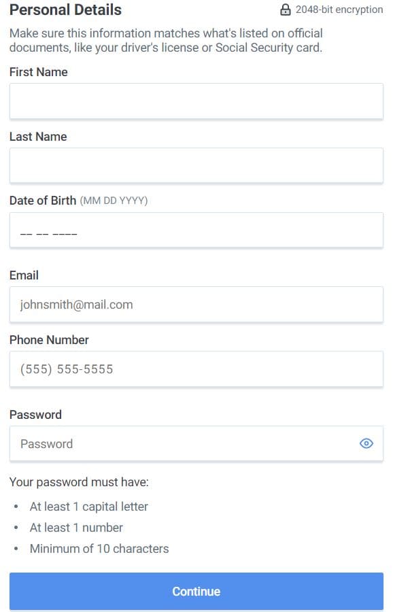Select the Phone Number input field
The image size is (393, 612).
[196, 369]
